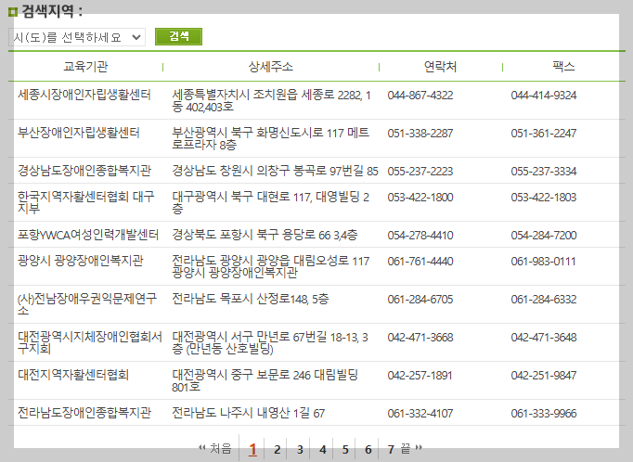633x462 pixels.
Task: Click address 경상남도 창원시 의창구 봉곡로 97번길 85
Action: pos(275,171)
